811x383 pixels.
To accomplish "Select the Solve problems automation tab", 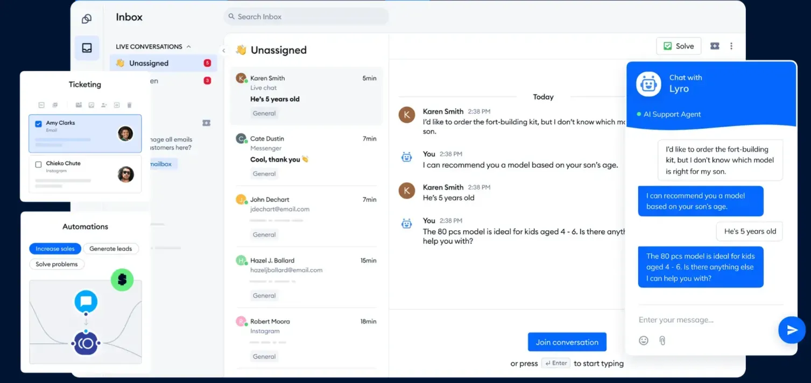I will [57, 264].
